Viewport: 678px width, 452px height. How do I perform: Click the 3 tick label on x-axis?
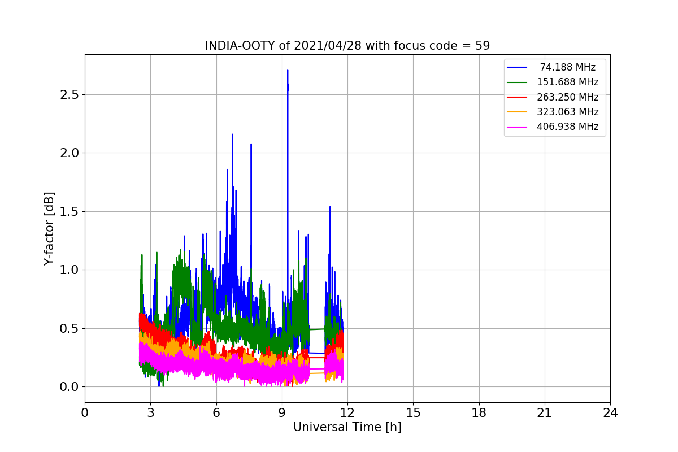[x=150, y=413]
